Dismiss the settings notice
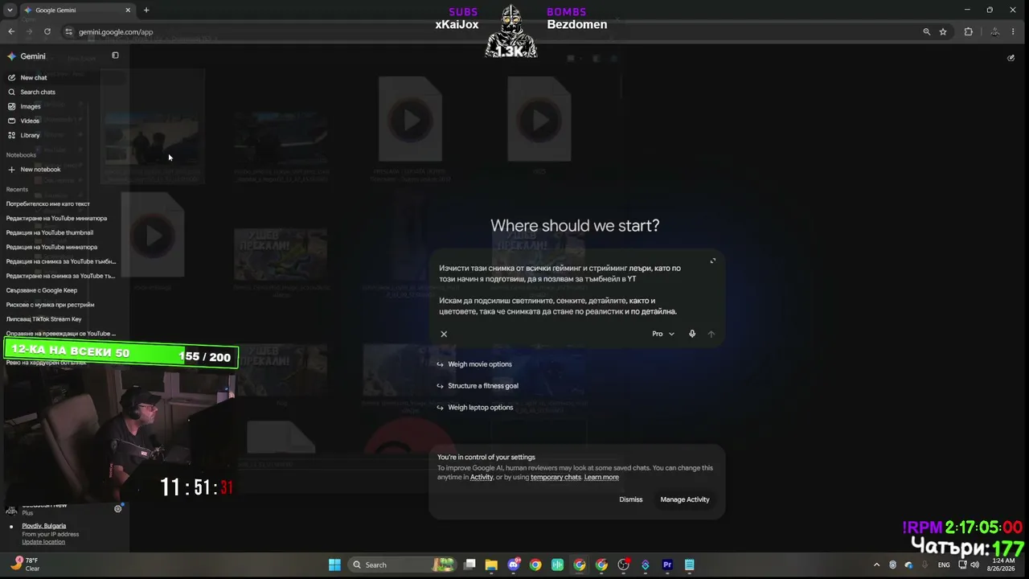The width and height of the screenshot is (1029, 579). click(x=631, y=499)
